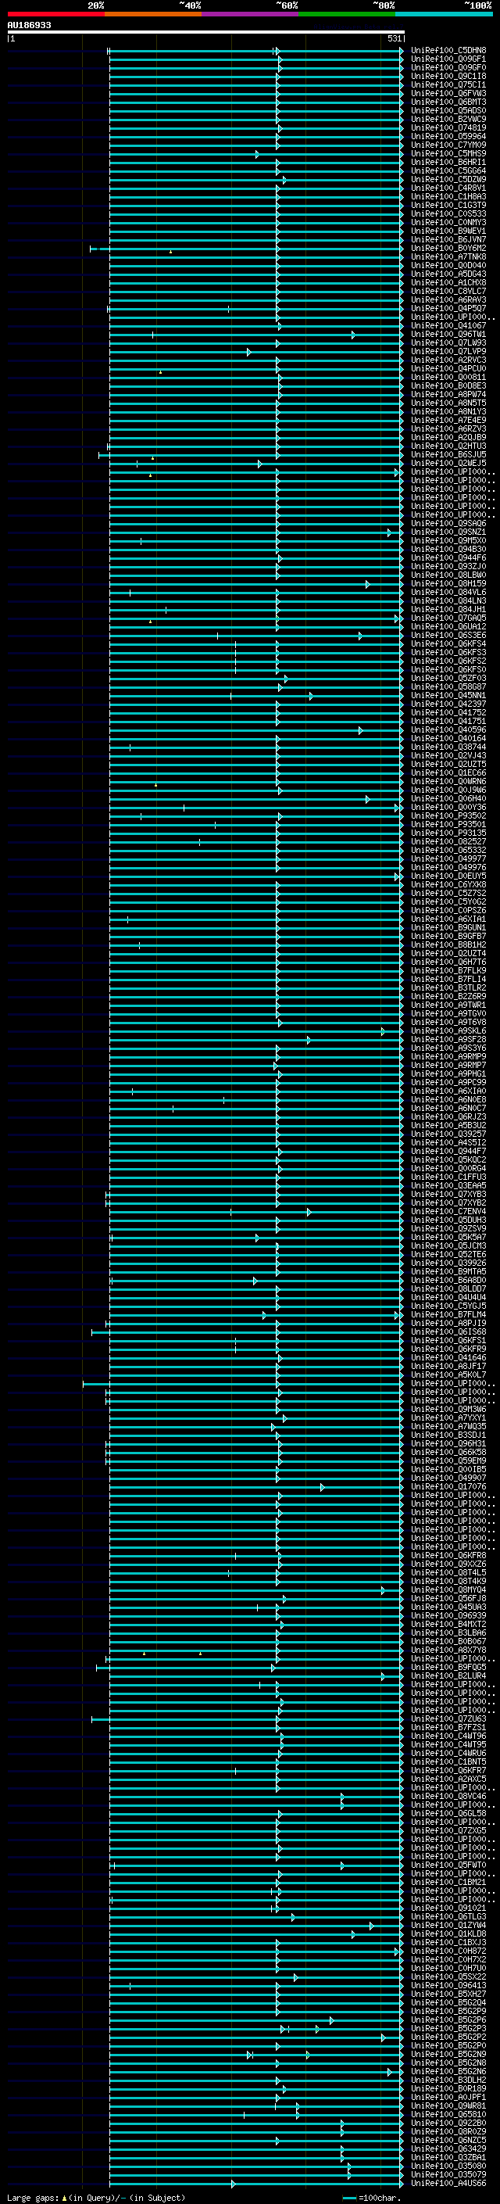This screenshot has height=2204, width=500.
Task: Select the UniRef100_Q6IS68 label
Action: [x=448, y=1332]
